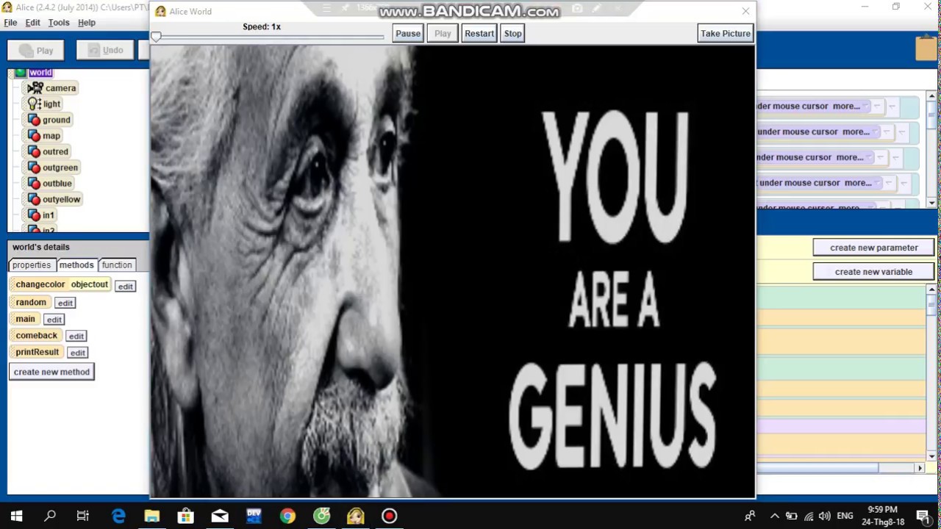Click the light bulb icon in the object tree
941x529 pixels.
(34, 104)
